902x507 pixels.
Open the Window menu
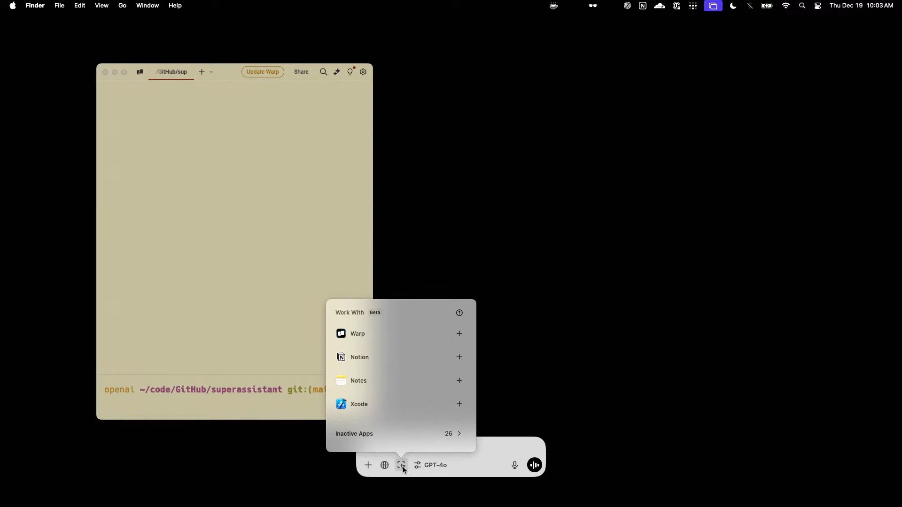148,6
